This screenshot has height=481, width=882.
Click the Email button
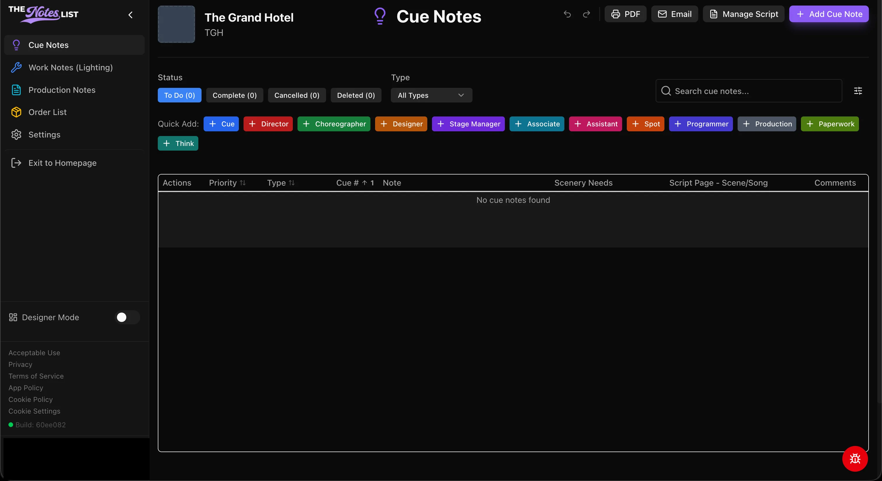point(675,14)
